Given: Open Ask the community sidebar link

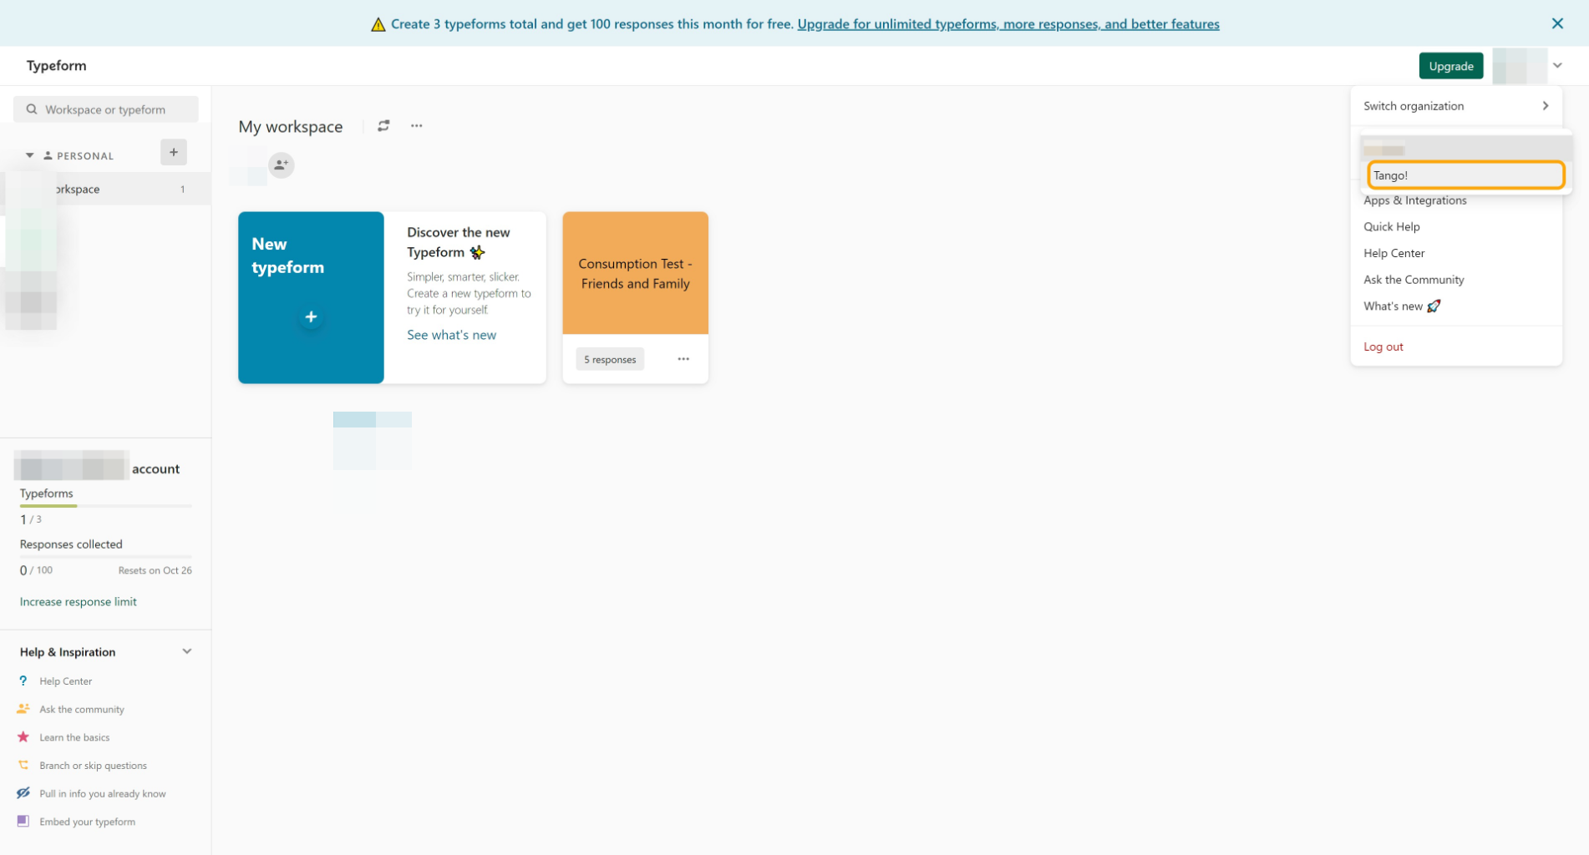Looking at the screenshot, I should [x=82, y=710].
